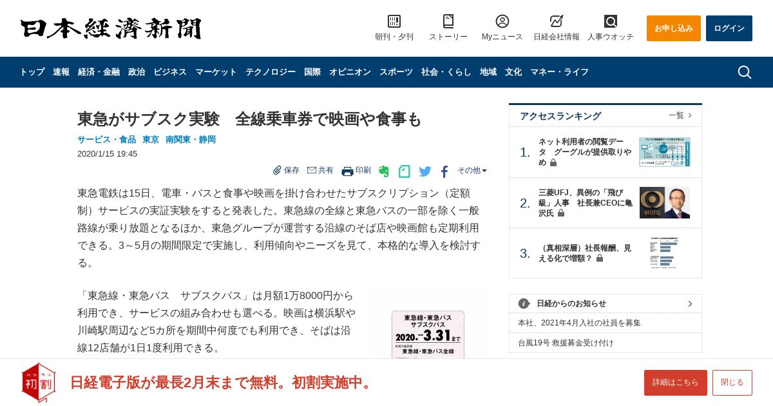This screenshot has height=406, width=773.
Task: Open the ストーリー icon in header
Action: (x=448, y=21)
